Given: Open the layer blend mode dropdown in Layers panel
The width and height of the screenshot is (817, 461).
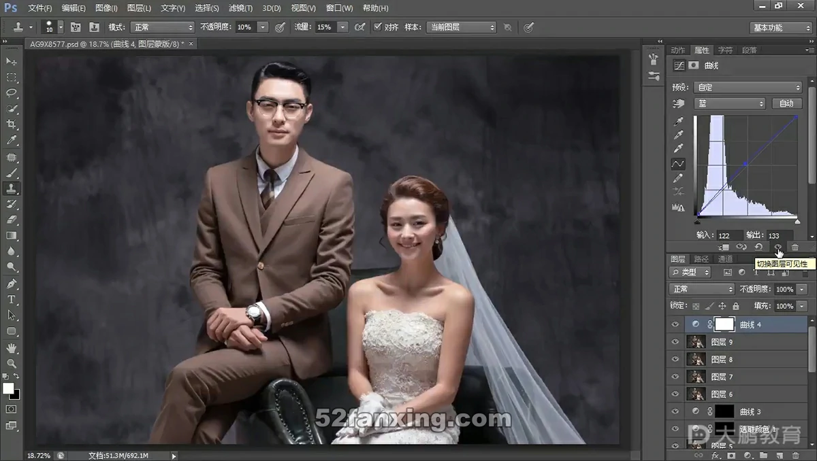Looking at the screenshot, I should click(701, 289).
